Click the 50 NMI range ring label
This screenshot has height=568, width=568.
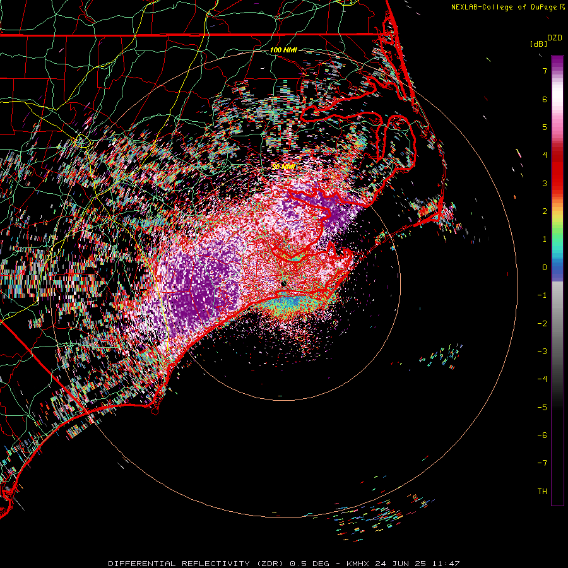click(283, 167)
